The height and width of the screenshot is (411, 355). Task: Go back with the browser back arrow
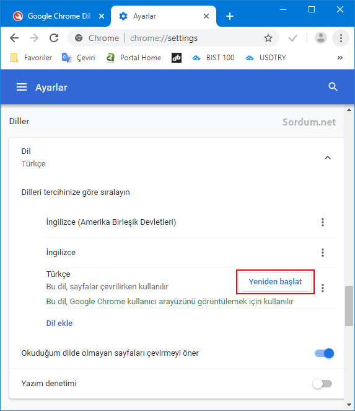coord(14,38)
